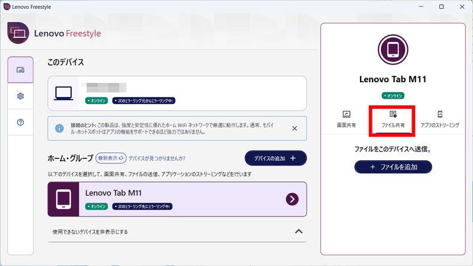
Task: Switch to the アプリのストリーミング tab
Action: pyautogui.click(x=440, y=119)
